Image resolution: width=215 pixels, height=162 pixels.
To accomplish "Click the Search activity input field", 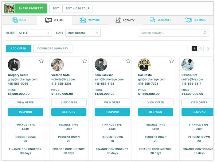I will (x=170, y=33).
